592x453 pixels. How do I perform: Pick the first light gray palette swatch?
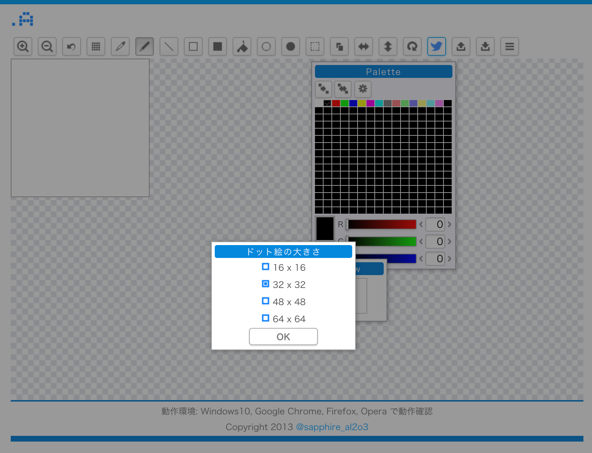(x=319, y=103)
